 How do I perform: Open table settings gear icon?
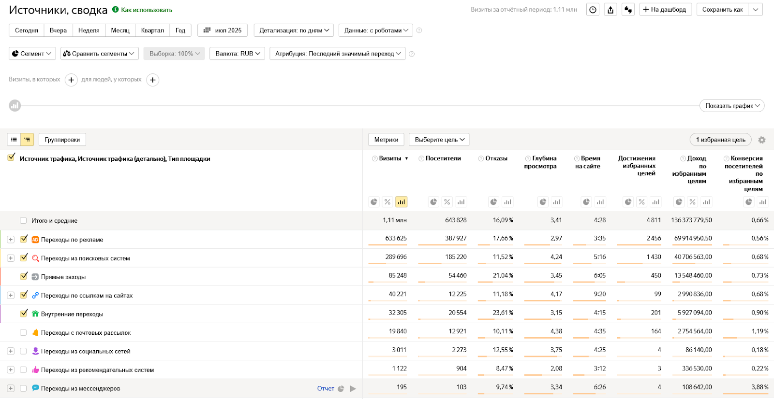coord(762,140)
